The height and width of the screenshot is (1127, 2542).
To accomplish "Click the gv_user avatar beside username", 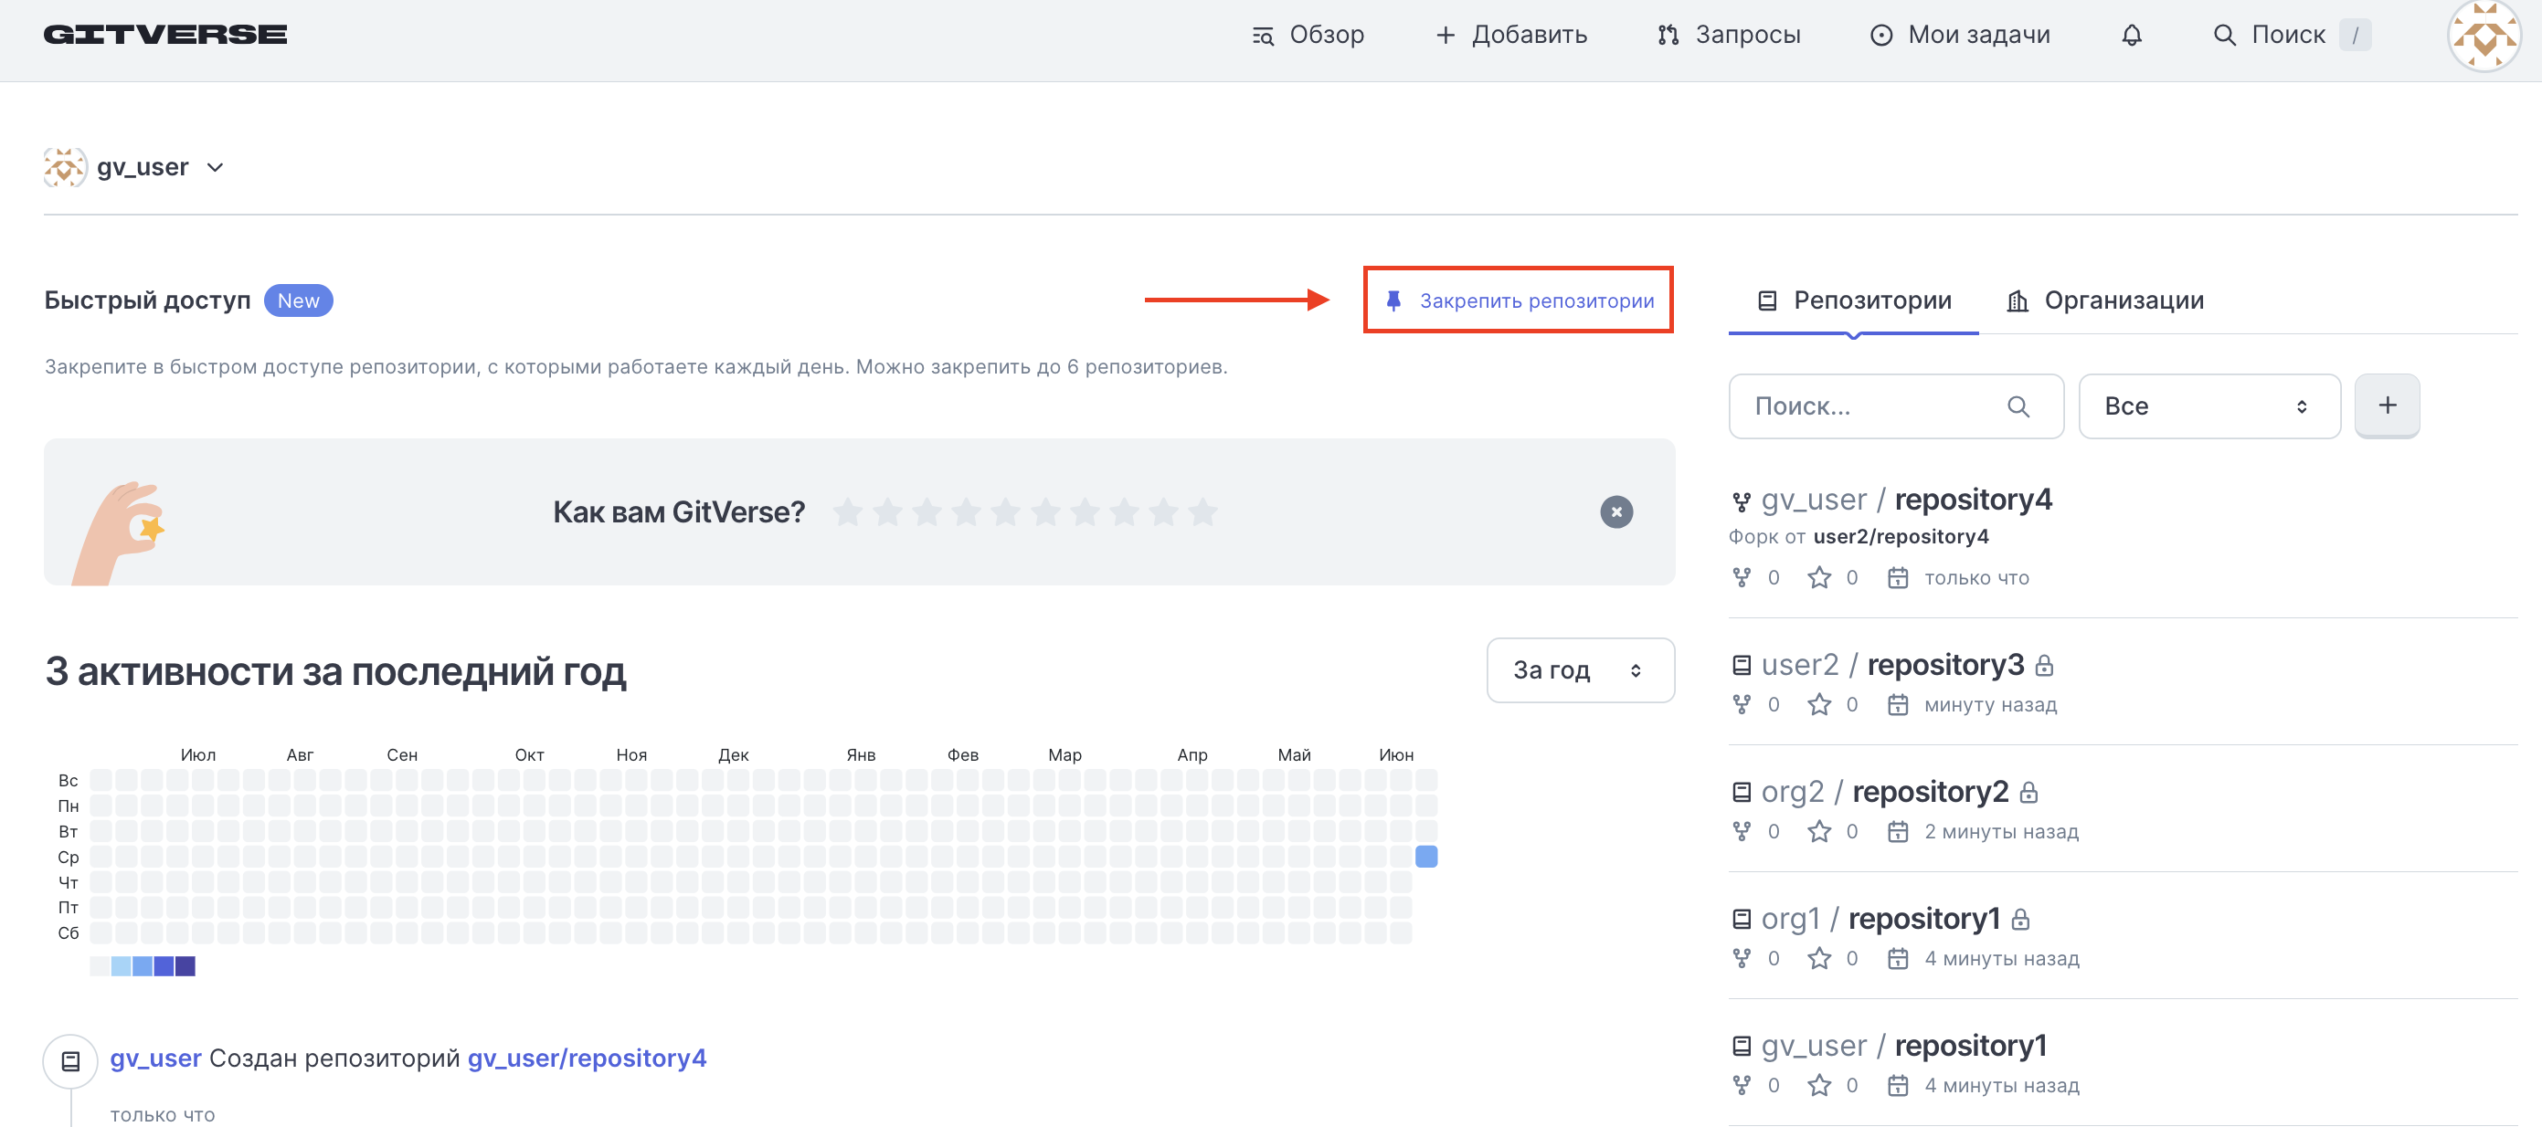I will [x=65, y=168].
